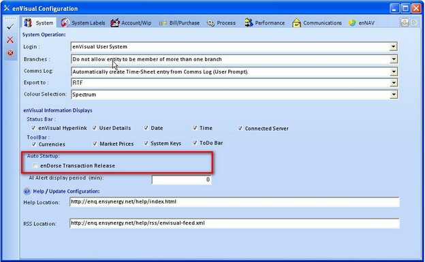Viewport: 425px width, 262px height.
Task: Click the Process gears icon
Action: 210,23
